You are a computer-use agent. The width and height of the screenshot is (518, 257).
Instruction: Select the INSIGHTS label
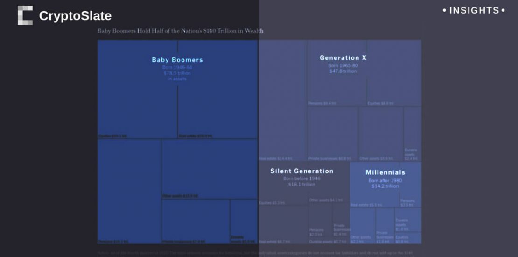click(474, 10)
